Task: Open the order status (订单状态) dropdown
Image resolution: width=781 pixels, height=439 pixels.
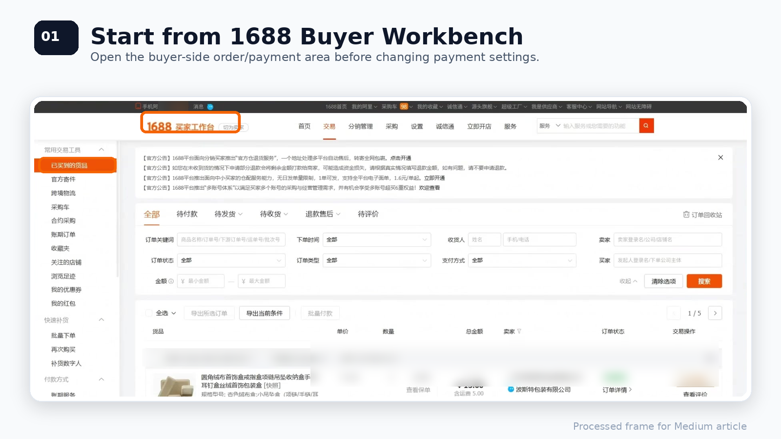Action: pos(231,260)
